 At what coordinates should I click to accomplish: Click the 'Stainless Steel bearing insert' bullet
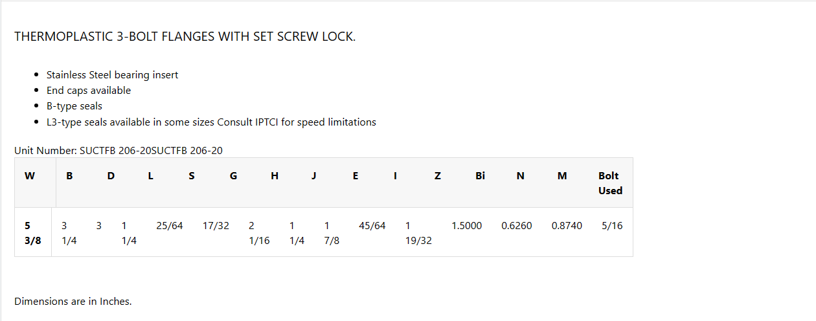click(x=112, y=74)
